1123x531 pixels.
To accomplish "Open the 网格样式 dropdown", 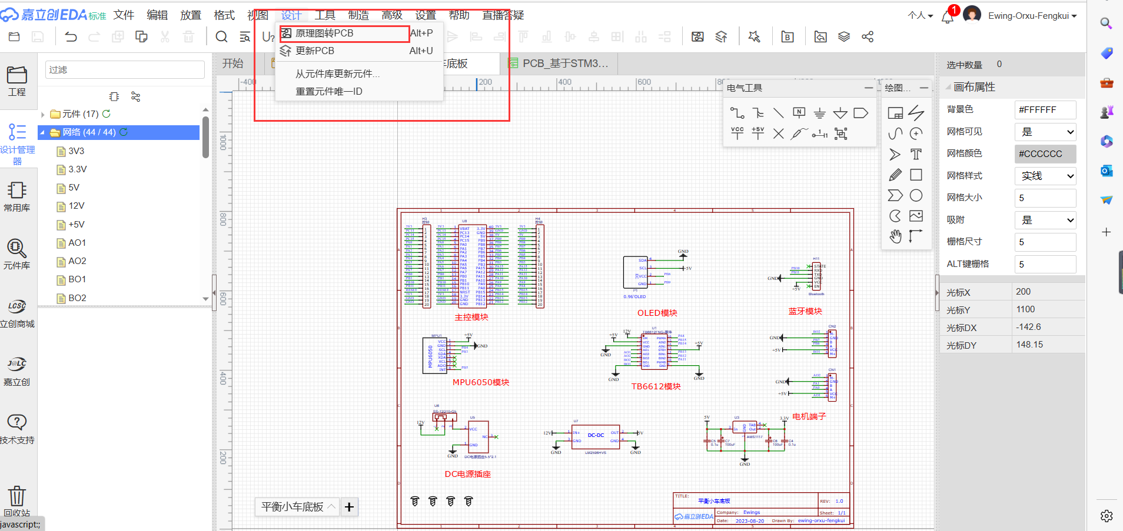I will coord(1045,175).
